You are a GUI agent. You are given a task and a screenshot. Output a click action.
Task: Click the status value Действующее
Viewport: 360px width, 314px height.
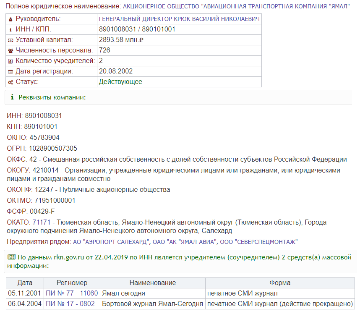120,82
